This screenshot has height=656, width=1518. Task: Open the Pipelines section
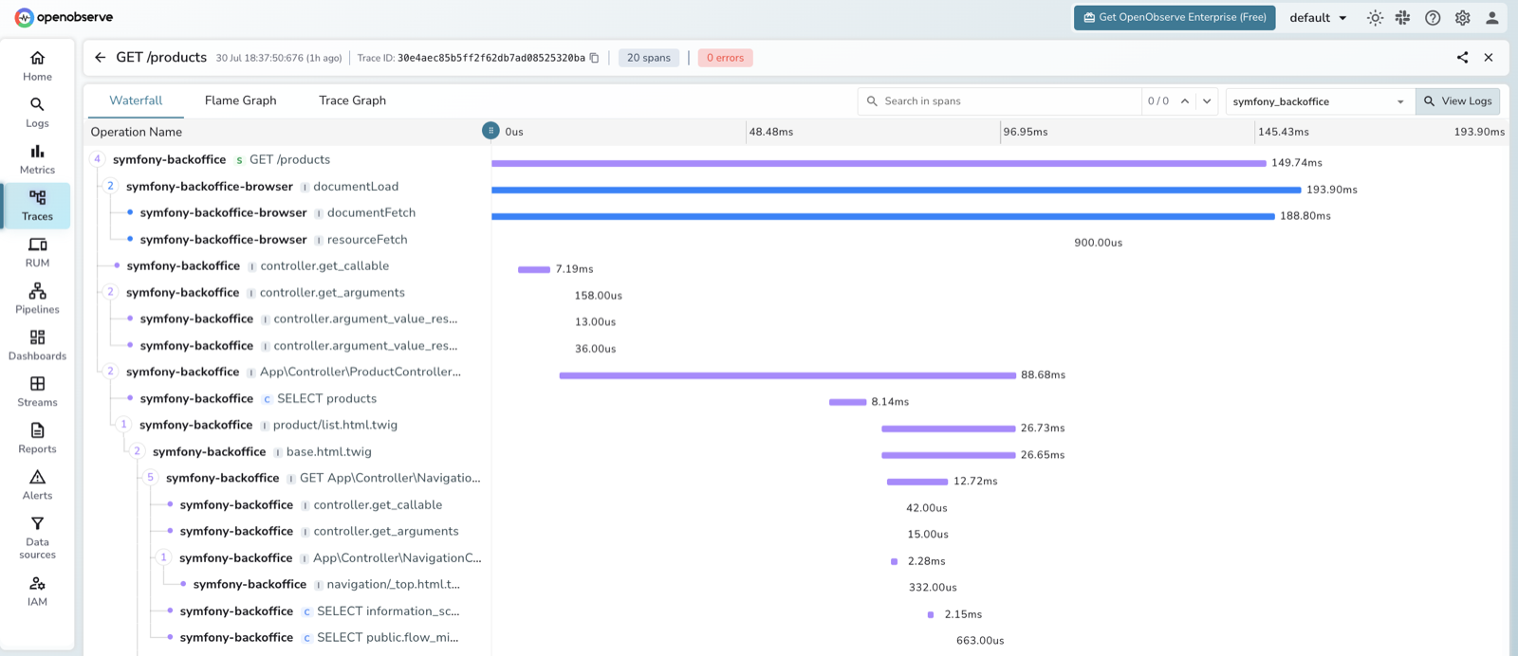[x=37, y=299]
